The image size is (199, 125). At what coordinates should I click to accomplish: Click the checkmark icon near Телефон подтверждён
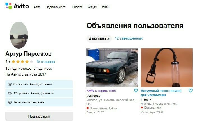pyautogui.click(x=10, y=102)
